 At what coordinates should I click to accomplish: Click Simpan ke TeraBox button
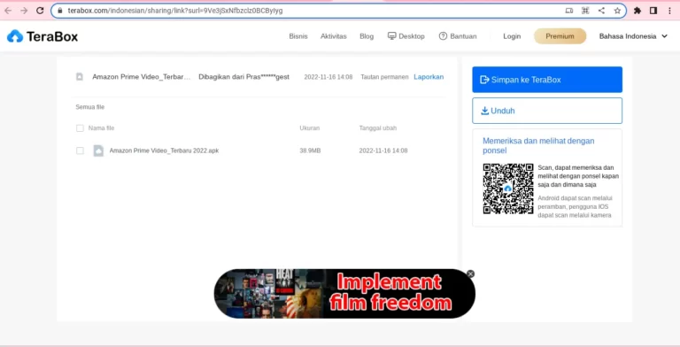click(547, 80)
